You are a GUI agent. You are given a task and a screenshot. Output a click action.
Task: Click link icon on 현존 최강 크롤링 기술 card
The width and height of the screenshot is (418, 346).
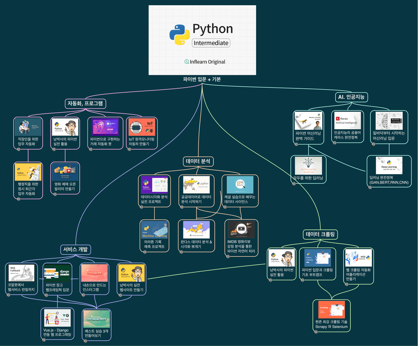[316, 332]
